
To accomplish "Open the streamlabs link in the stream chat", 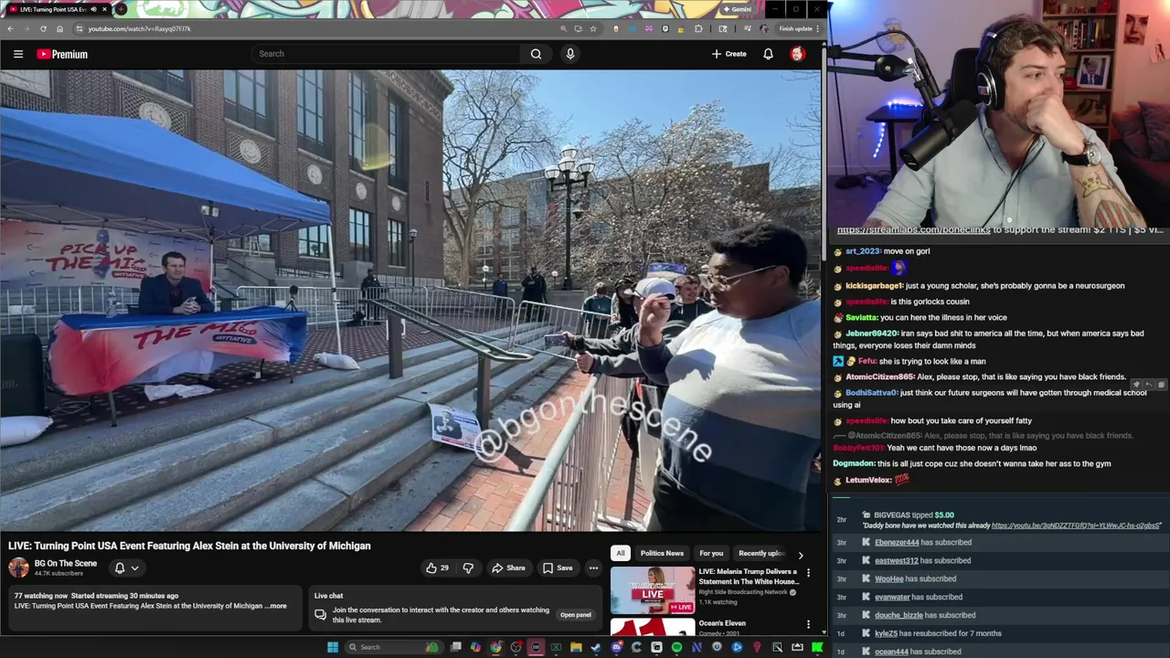I will [x=913, y=230].
